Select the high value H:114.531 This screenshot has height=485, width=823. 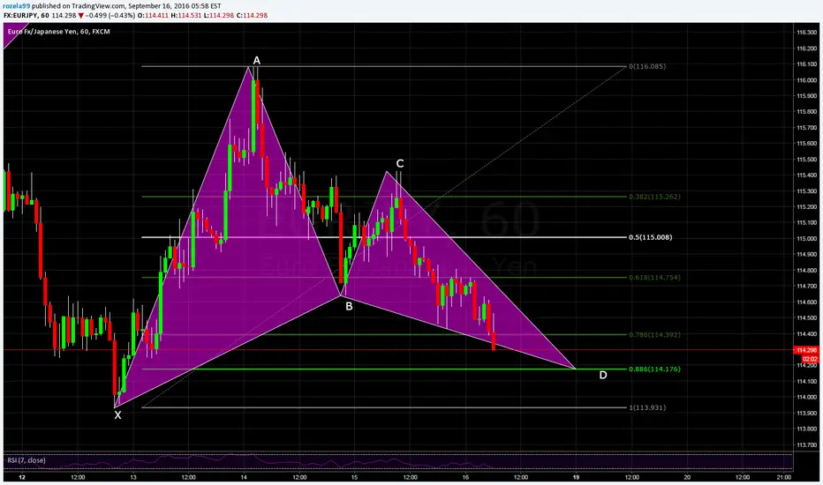[186, 15]
